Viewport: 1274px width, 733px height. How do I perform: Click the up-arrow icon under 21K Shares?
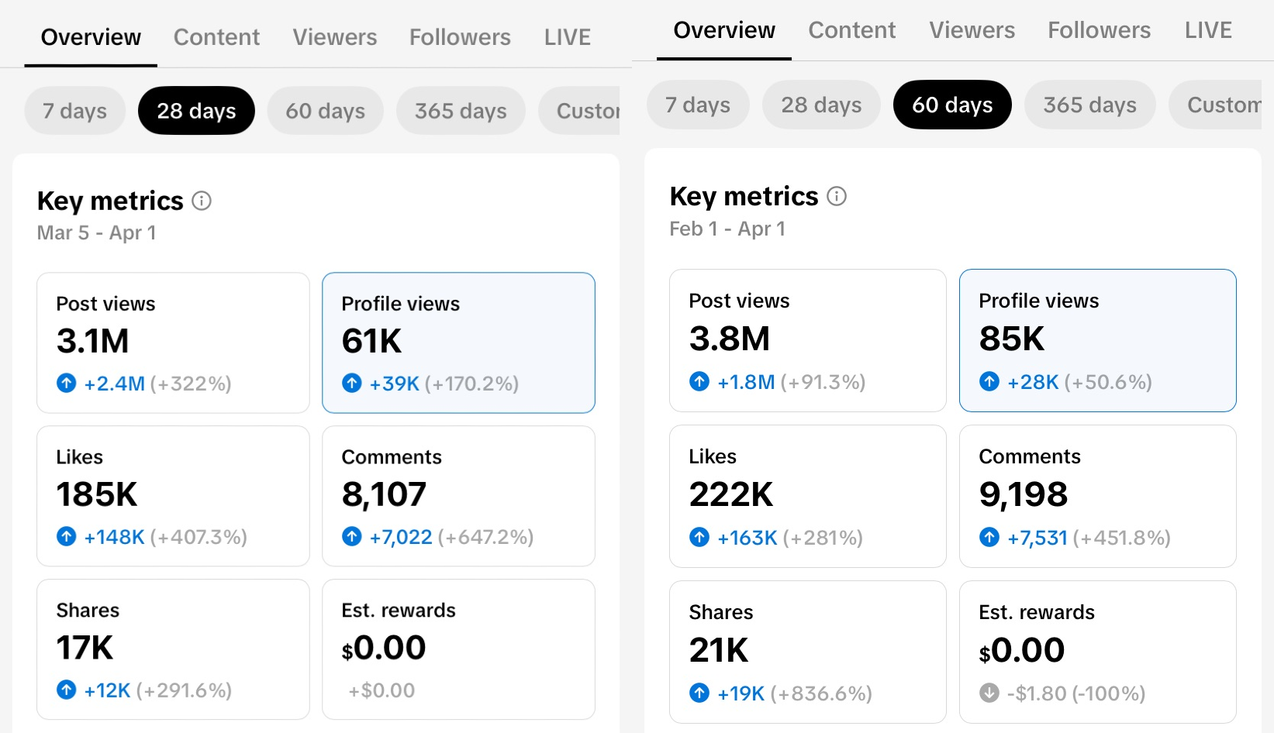tap(699, 693)
